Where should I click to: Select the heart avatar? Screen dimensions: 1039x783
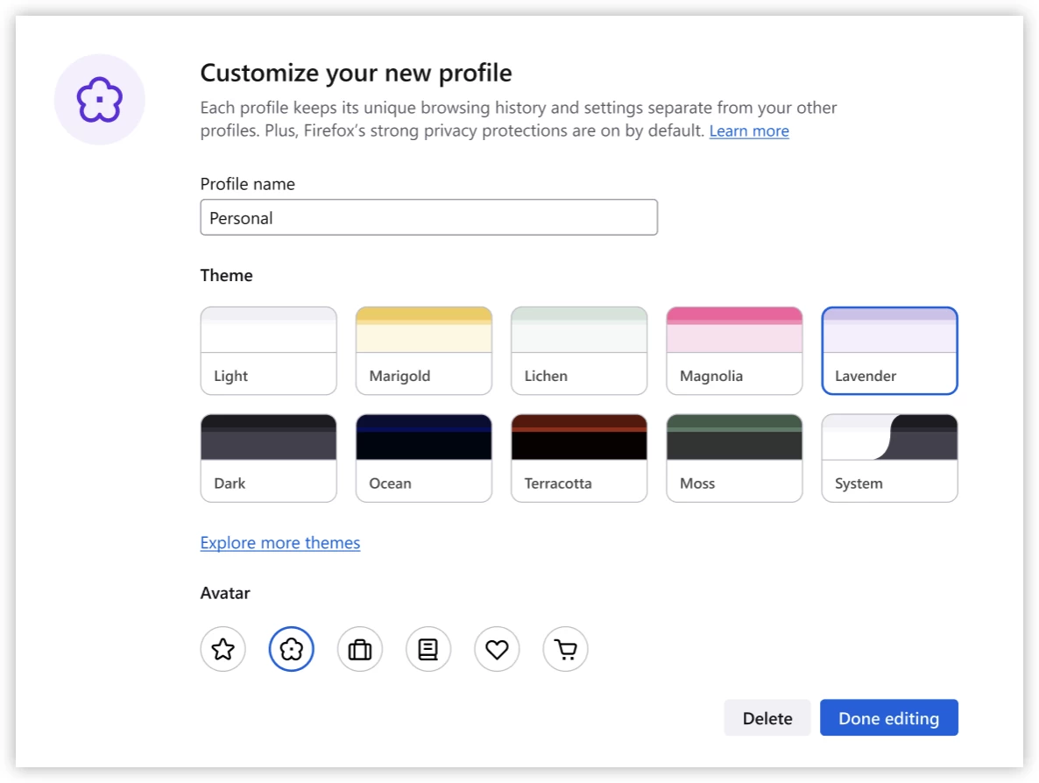tap(496, 649)
